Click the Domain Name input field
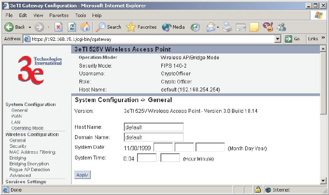Viewport: 329px width, 195px height. point(154,137)
